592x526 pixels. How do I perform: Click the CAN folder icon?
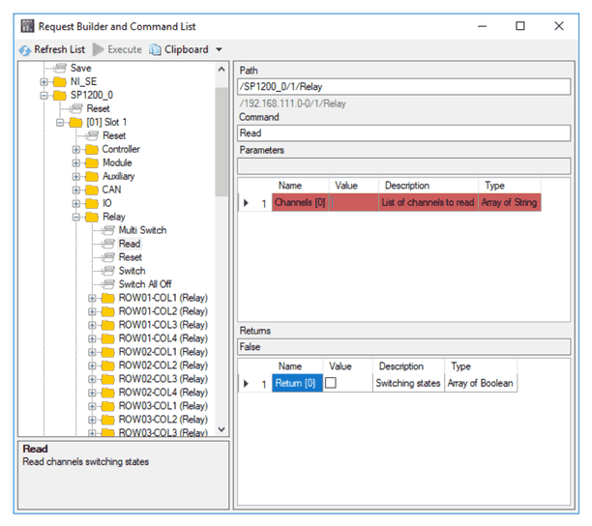(92, 190)
